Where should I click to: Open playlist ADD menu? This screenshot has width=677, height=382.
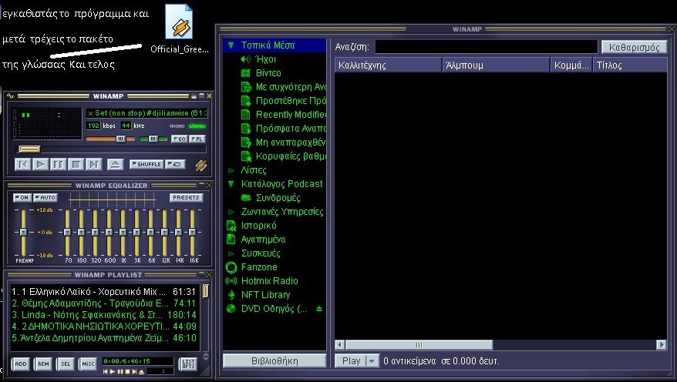click(x=20, y=364)
